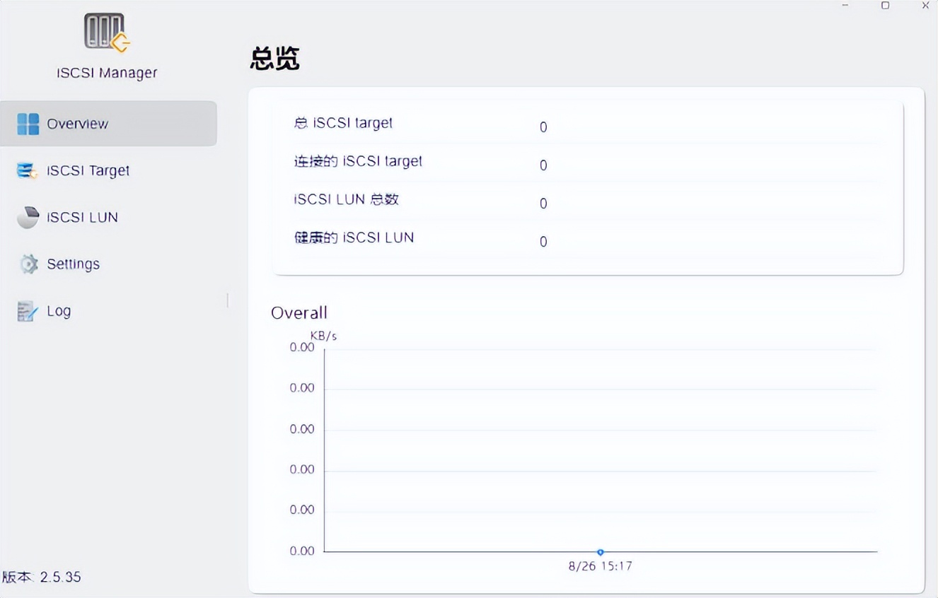Go to the iSCSI LUN text label
This screenshot has height=598, width=938.
click(82, 217)
